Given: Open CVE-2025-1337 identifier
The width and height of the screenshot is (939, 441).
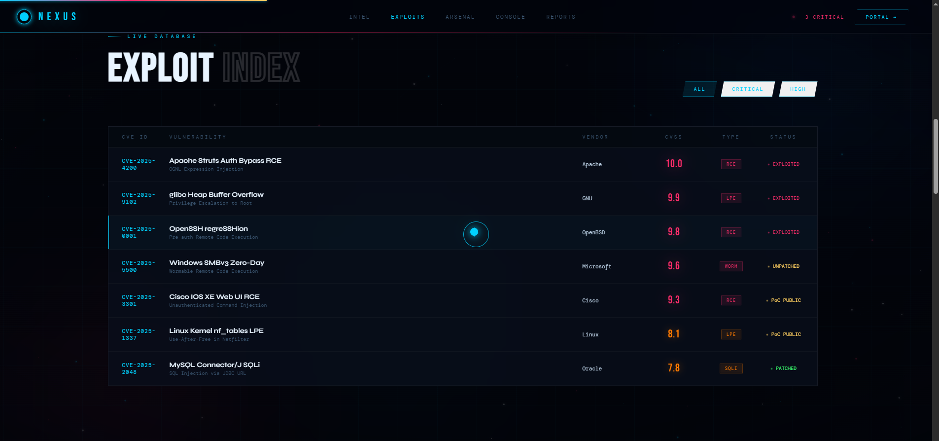Looking at the screenshot, I should [x=139, y=334].
